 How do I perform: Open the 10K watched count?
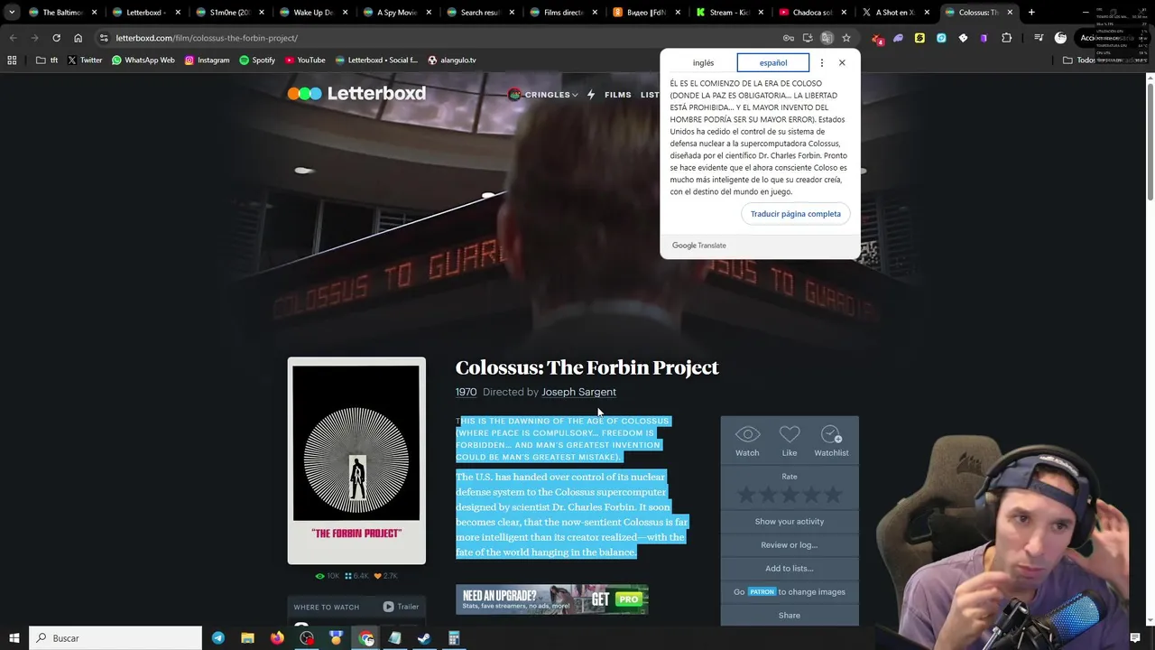pos(328,576)
